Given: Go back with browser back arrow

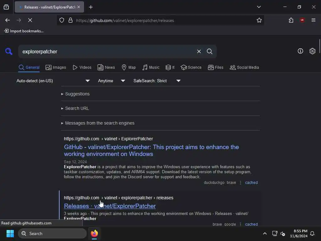Looking at the screenshot, I should click(8, 20).
